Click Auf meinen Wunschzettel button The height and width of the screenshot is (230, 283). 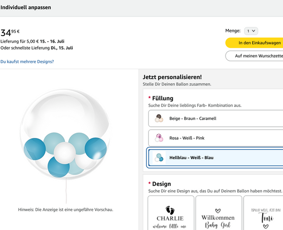pos(254,56)
